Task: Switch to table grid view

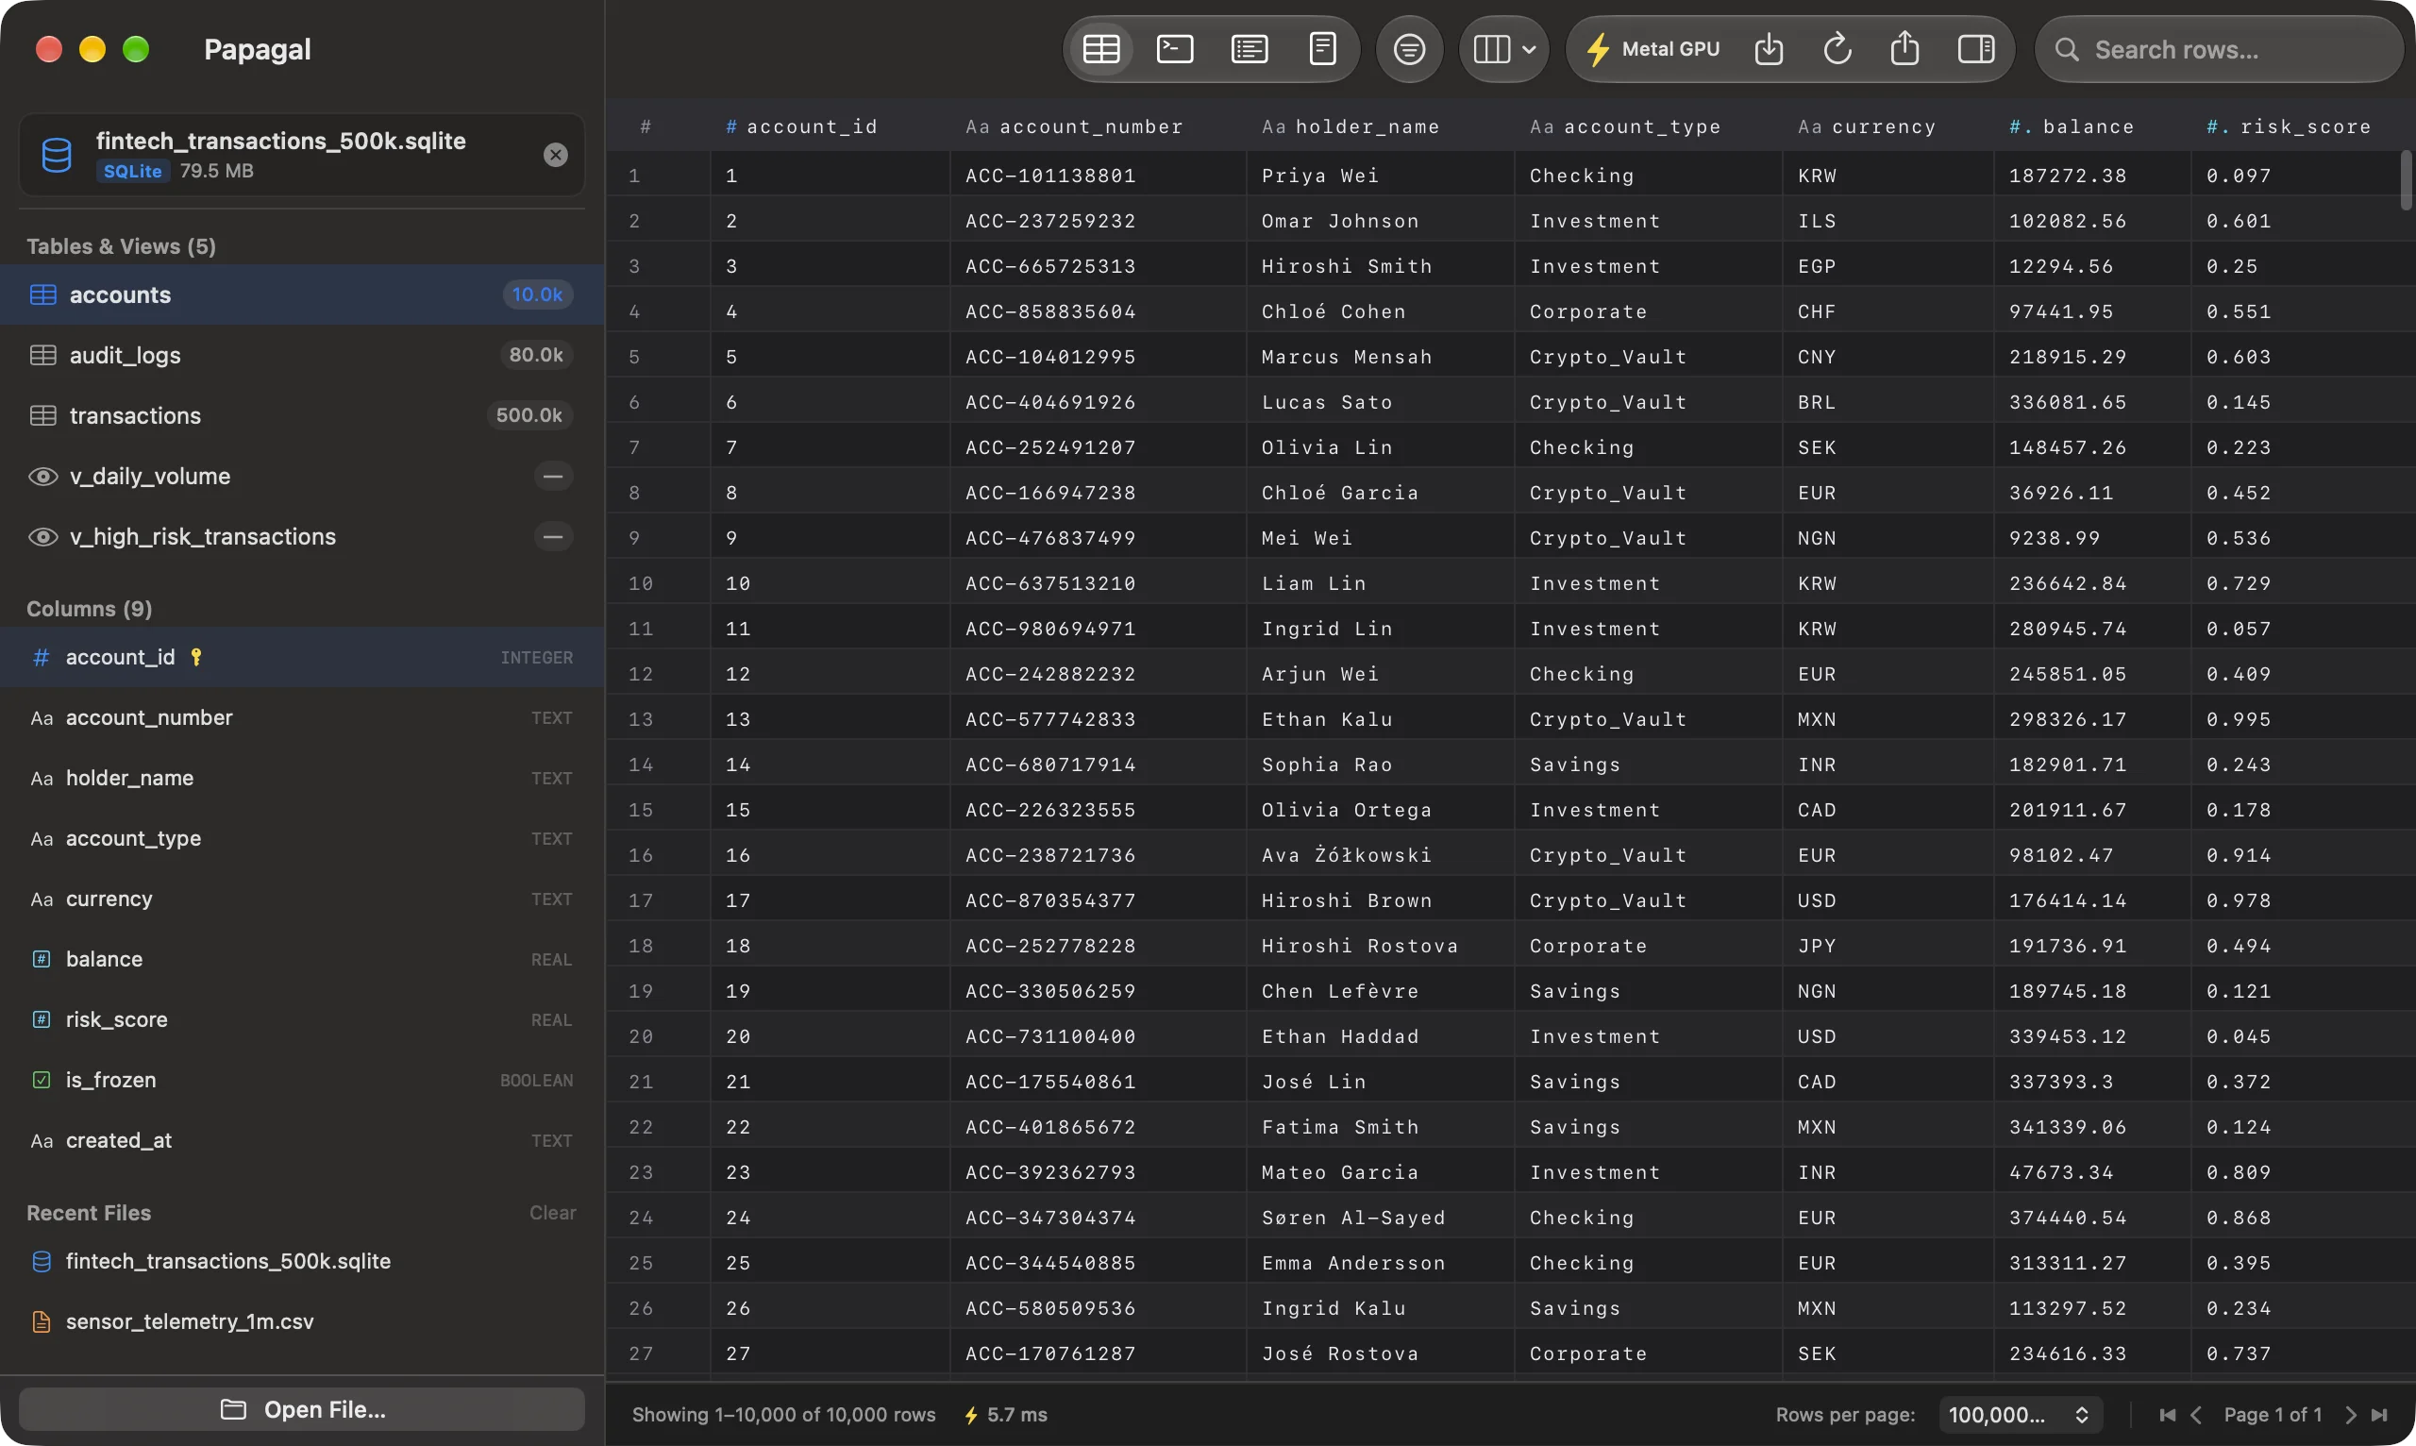Action: click(1100, 49)
